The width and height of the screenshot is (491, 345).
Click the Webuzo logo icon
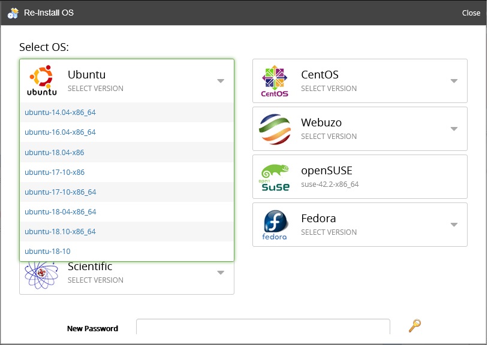tap(275, 129)
